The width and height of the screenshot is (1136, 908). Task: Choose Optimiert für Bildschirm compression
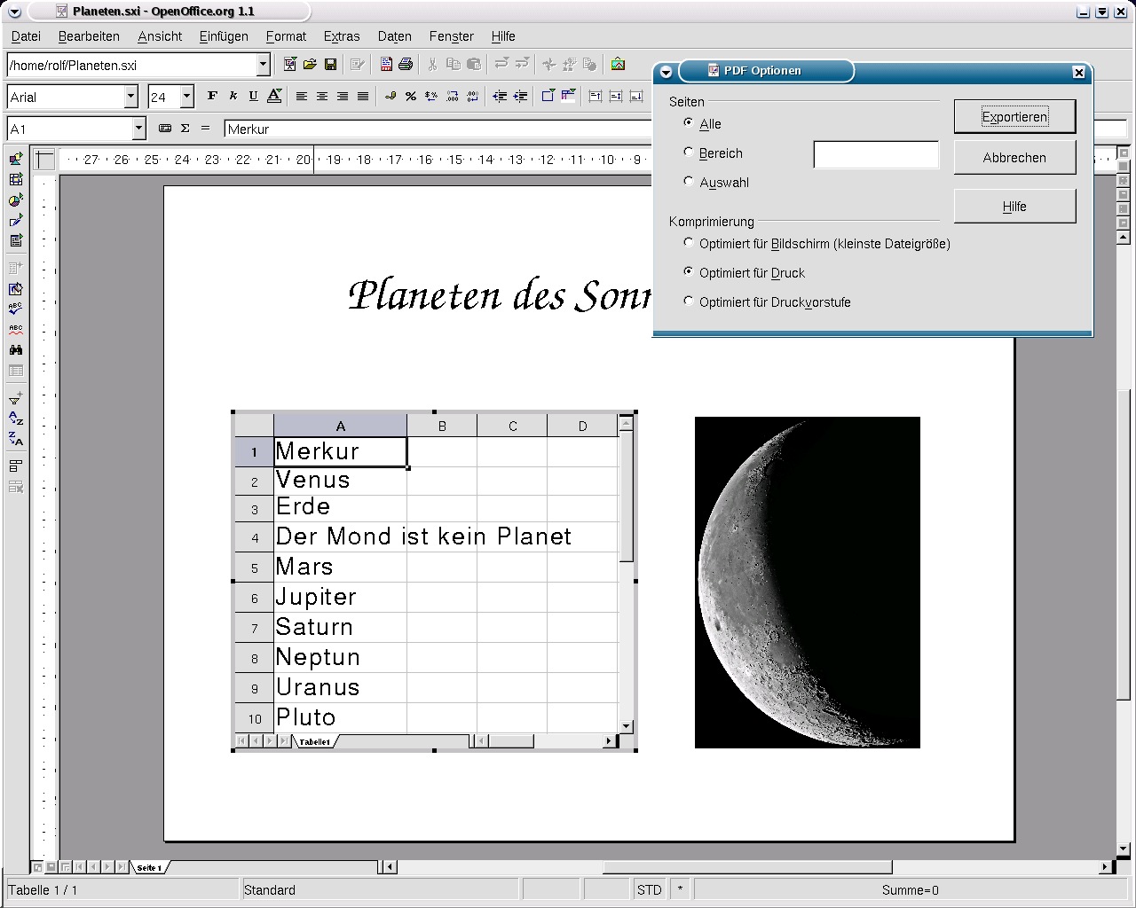point(689,243)
